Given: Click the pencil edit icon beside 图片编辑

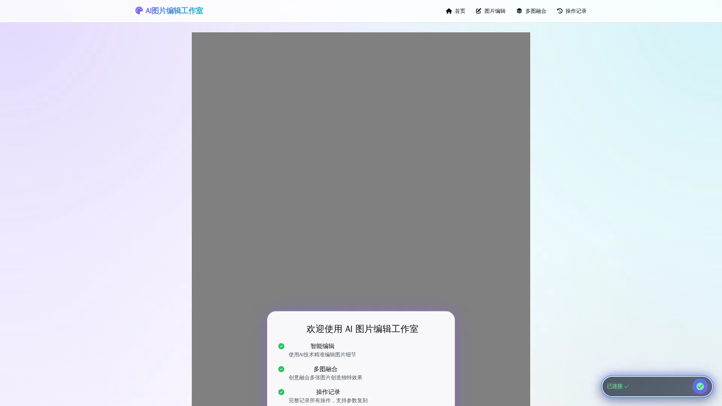Looking at the screenshot, I should tap(478, 11).
